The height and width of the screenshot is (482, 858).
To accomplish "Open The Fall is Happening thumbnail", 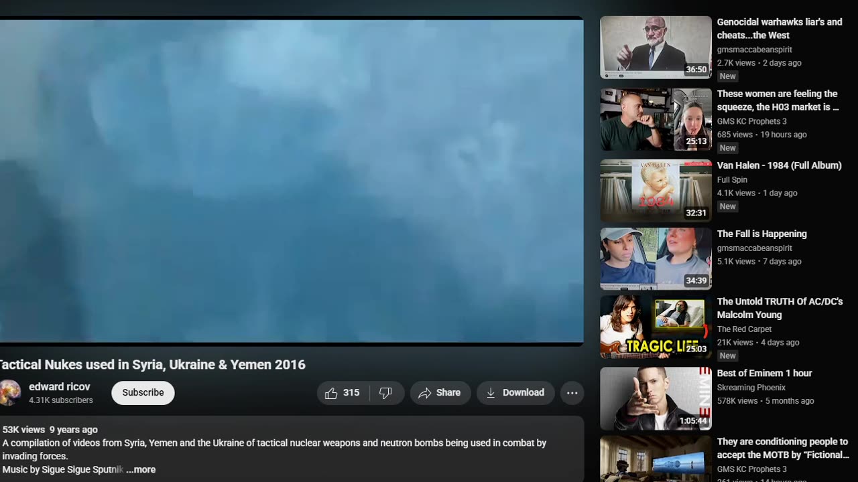I will click(x=656, y=259).
